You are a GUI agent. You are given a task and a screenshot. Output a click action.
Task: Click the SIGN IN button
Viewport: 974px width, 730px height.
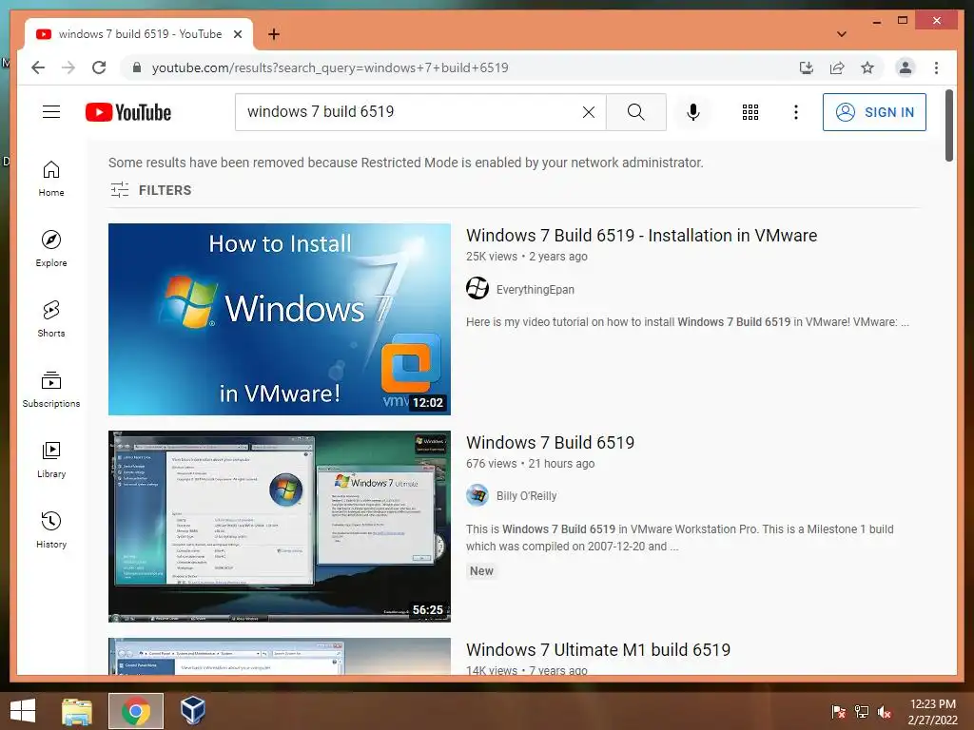tap(874, 112)
